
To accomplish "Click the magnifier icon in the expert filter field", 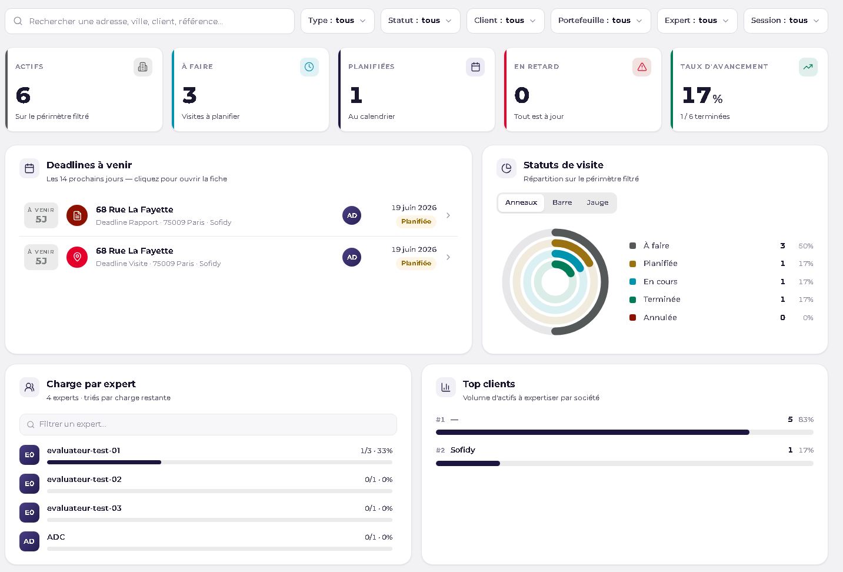I will (x=31, y=424).
